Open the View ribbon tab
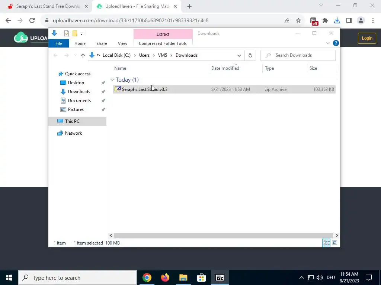Screen dimensions: 381x285 [122, 43]
